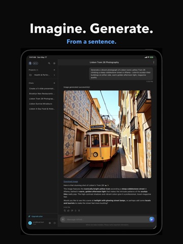The width and height of the screenshot is (183, 244).
Task: Open the 'Lisbon Sunrise Miradouro' chat
Action: coord(41,104)
